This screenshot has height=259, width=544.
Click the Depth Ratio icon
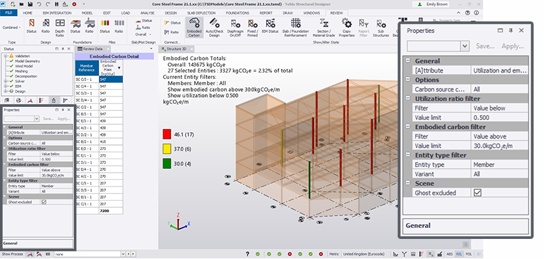(60, 27)
